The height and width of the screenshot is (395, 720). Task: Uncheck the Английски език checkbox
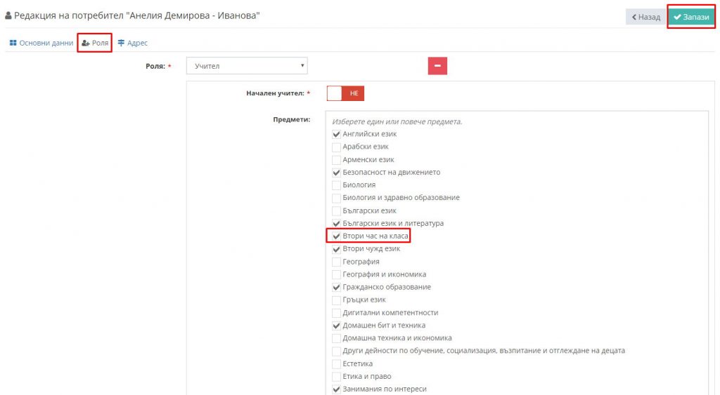click(336, 134)
